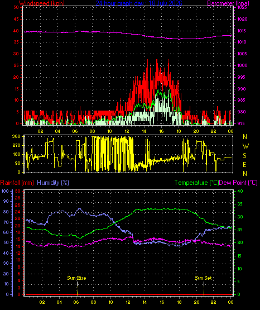Click the 24 hour graph day date title
This screenshot has height=310, width=260.
(x=139, y=3)
